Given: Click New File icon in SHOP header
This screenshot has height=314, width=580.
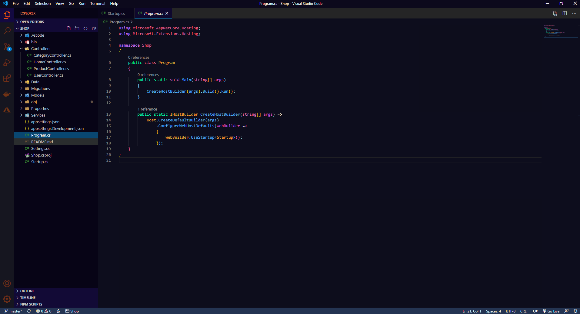Looking at the screenshot, I should click(68, 28).
